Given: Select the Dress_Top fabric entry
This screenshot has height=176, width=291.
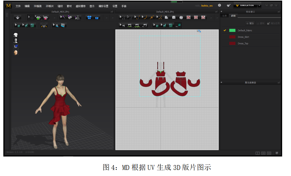Looking at the screenshot, I should tap(243, 43).
